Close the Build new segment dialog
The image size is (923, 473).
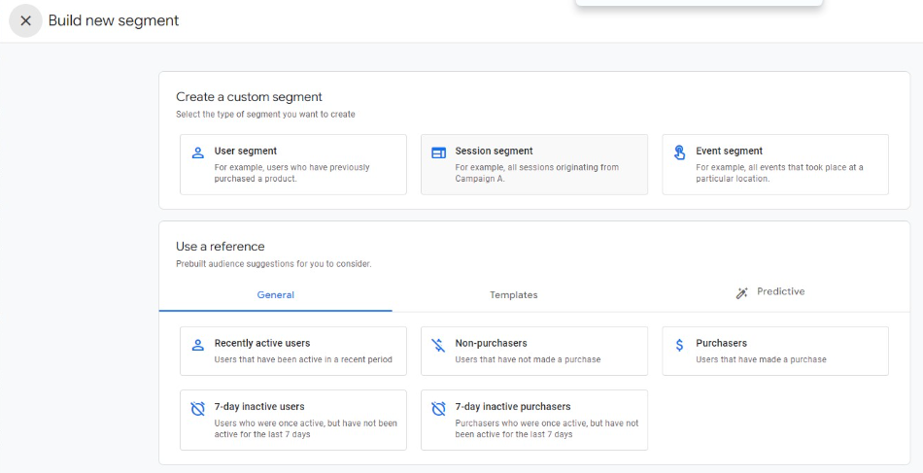pyautogui.click(x=25, y=20)
